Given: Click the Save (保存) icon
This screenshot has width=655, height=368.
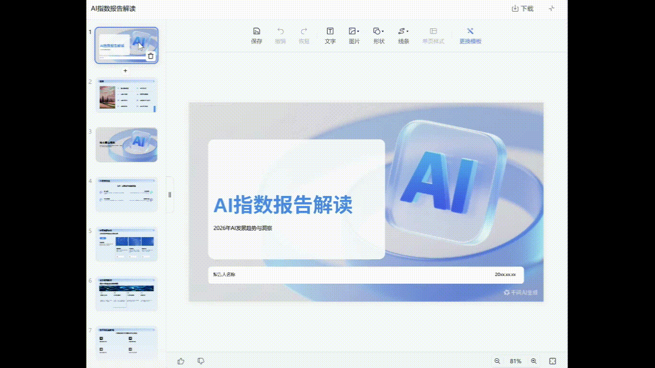Looking at the screenshot, I should tap(257, 32).
